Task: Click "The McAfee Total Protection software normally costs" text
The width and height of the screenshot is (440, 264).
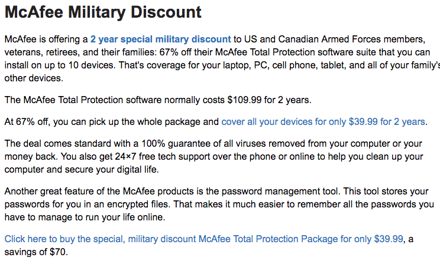Action: click(115, 100)
